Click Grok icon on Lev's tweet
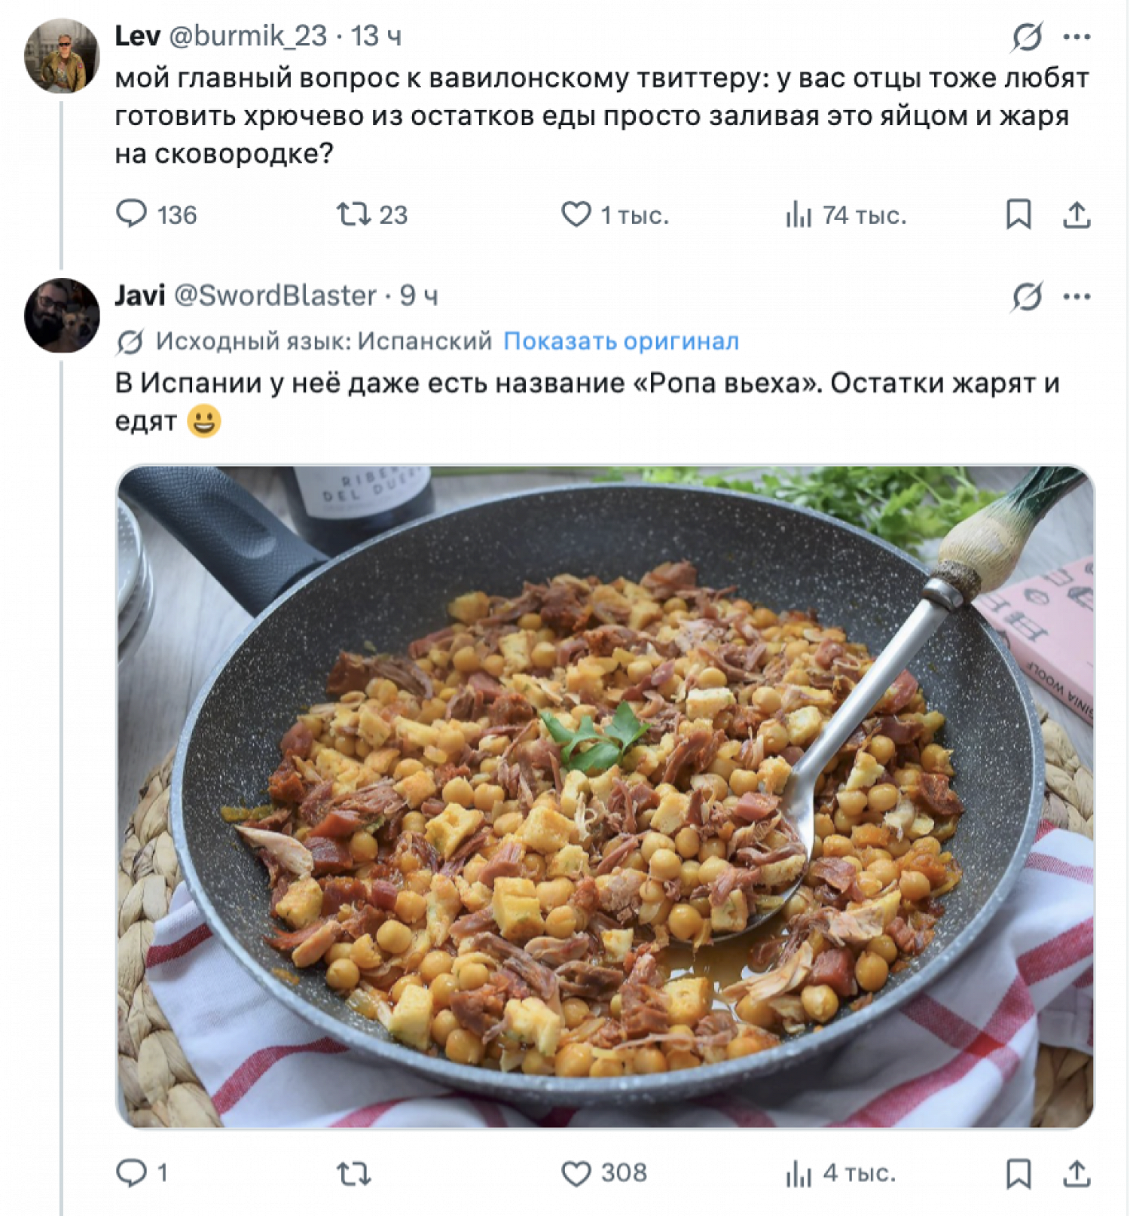Screen dimensions: 1130x1216 [x=1027, y=37]
